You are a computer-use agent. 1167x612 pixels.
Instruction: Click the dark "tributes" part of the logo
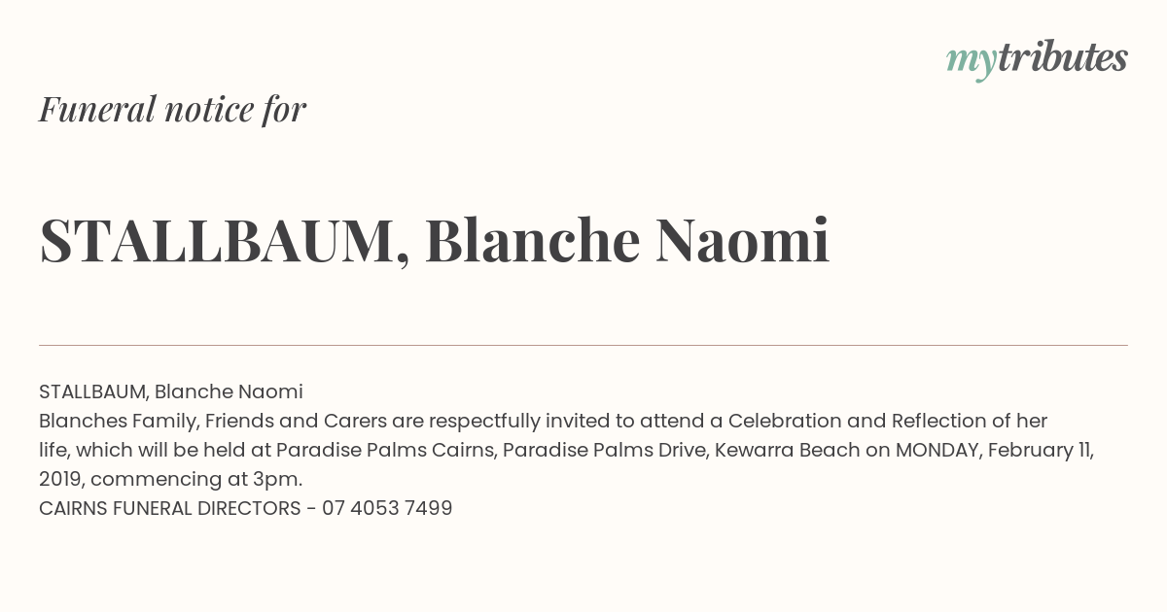[x=1062, y=57]
